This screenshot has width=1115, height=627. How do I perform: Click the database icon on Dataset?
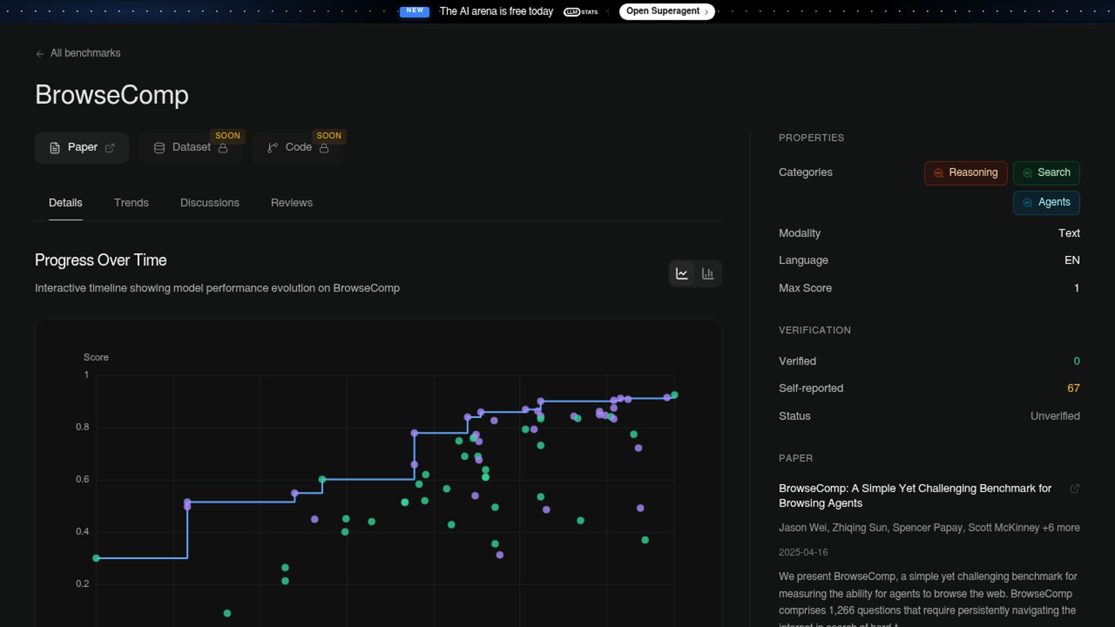click(159, 148)
